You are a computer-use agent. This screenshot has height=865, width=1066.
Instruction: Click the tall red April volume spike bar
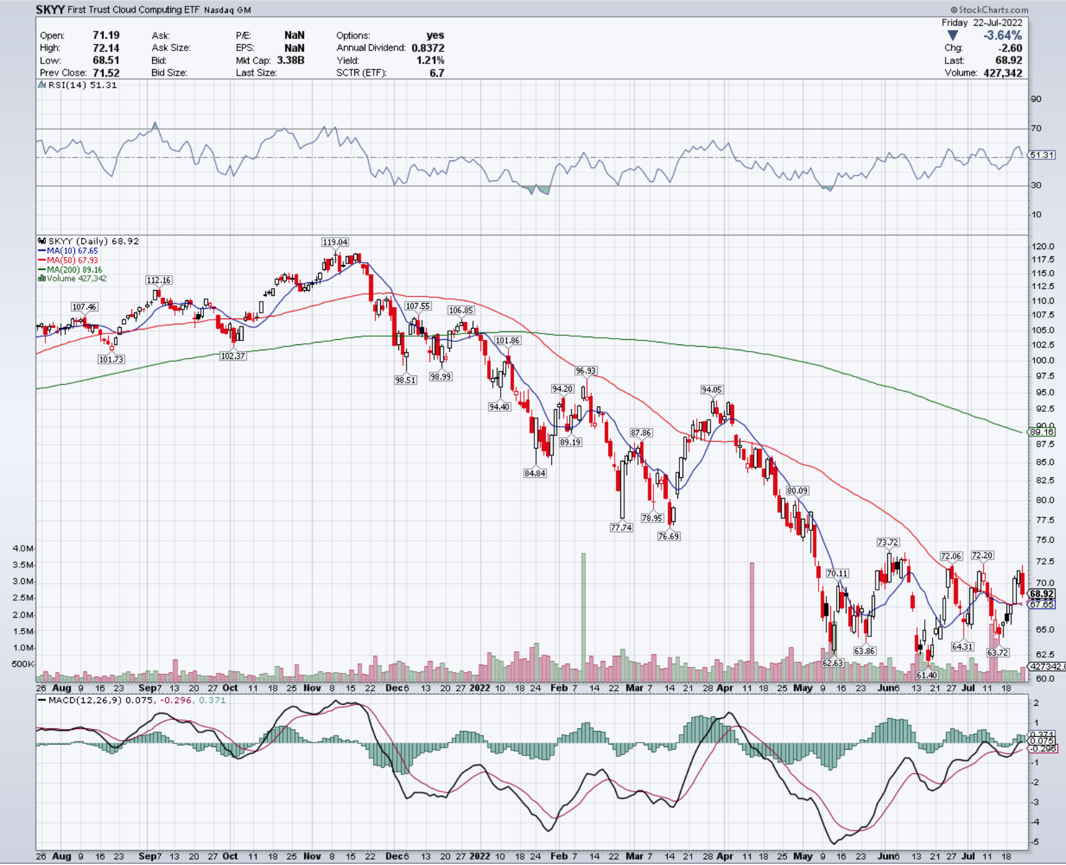pyautogui.click(x=752, y=622)
